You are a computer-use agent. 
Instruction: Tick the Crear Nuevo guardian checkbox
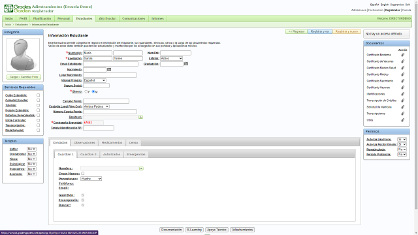pyautogui.click(x=83, y=174)
